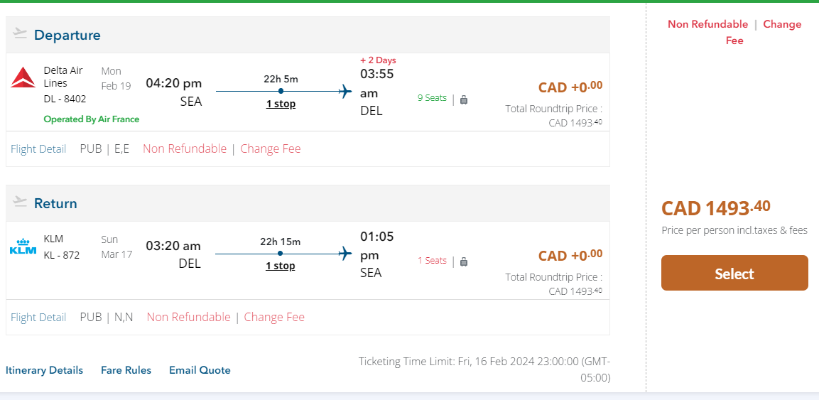Screen dimensions: 819x400
Task: Expand the return flight's 1 stop details
Action: (281, 266)
